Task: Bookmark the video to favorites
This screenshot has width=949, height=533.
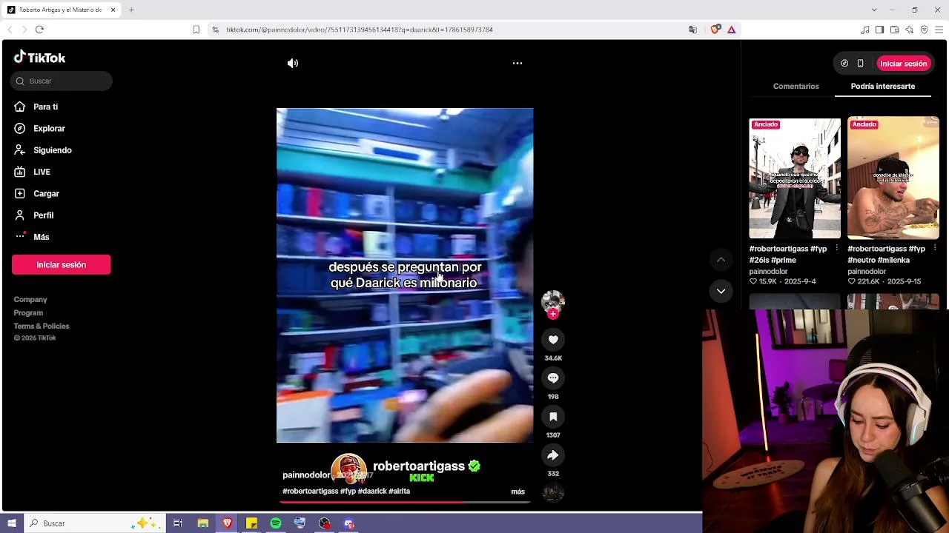Action: click(553, 417)
